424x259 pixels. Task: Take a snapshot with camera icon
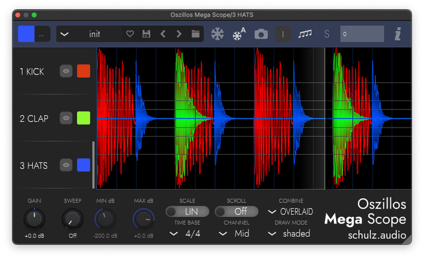point(261,34)
